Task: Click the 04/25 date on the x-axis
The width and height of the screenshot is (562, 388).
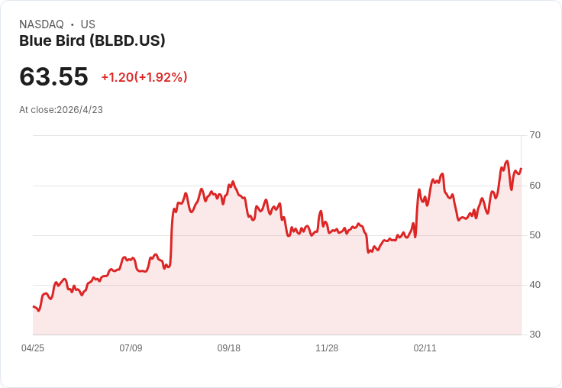Action: coord(33,348)
